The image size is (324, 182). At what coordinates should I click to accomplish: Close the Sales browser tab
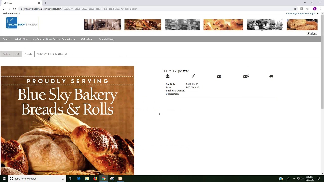[39, 3]
